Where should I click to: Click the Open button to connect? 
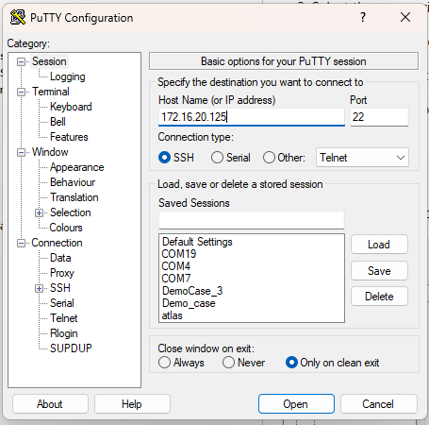296,404
